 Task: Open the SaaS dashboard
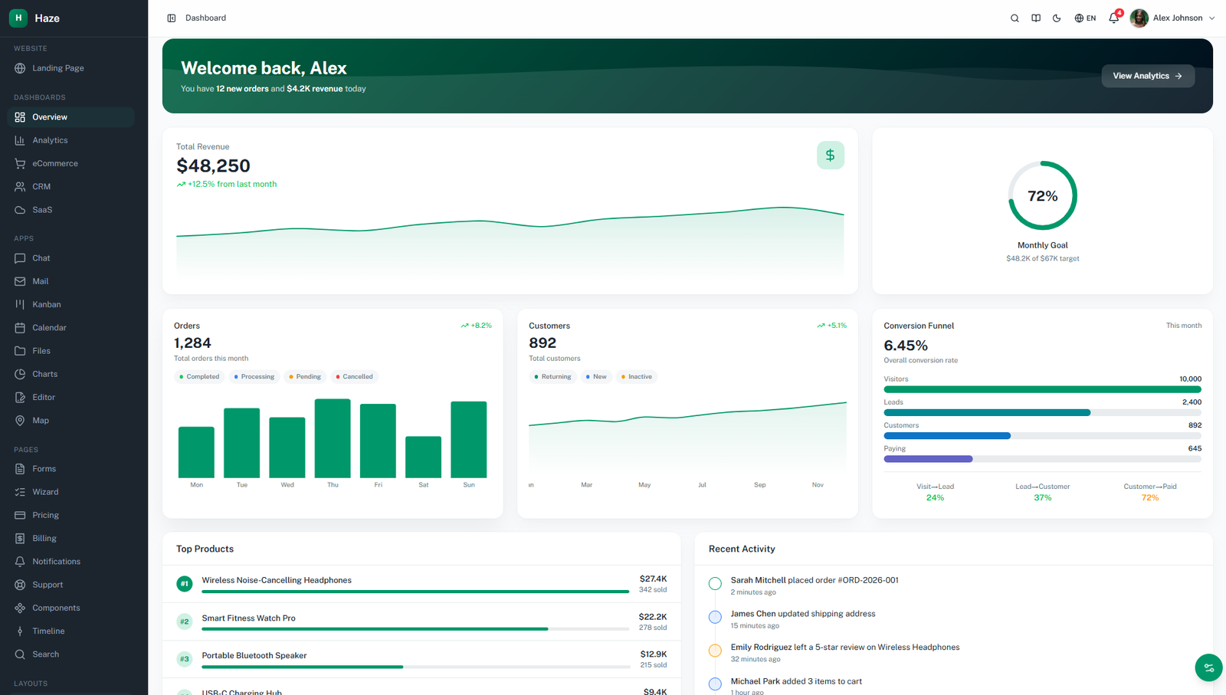point(70,209)
